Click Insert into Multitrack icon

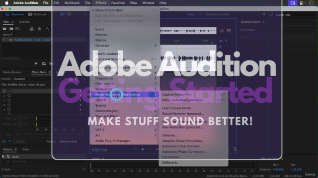(32, 29)
